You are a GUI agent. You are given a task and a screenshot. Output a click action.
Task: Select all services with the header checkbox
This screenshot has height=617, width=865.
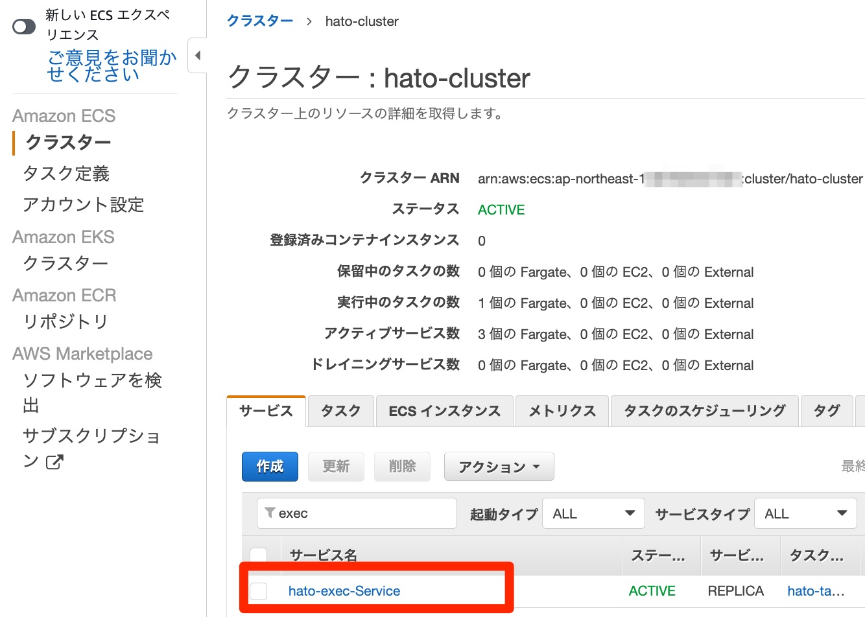pos(259,555)
